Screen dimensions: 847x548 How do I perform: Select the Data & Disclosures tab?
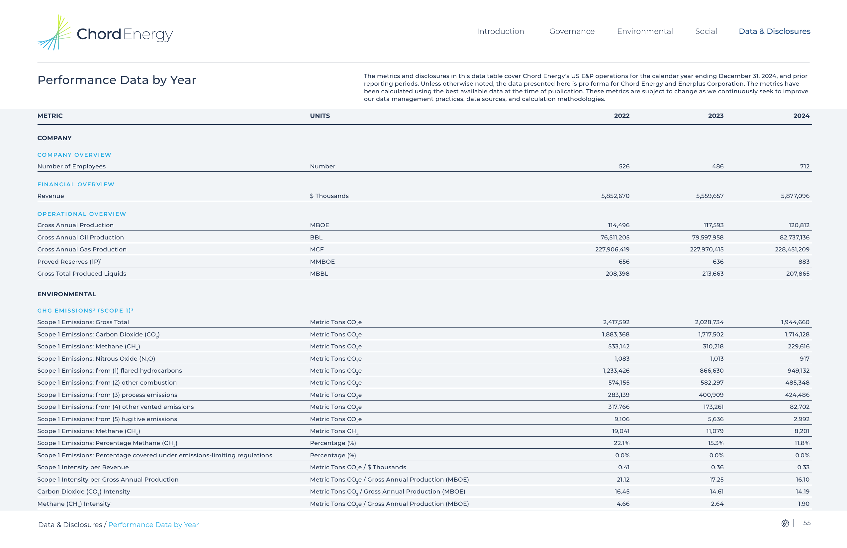[x=774, y=31]
